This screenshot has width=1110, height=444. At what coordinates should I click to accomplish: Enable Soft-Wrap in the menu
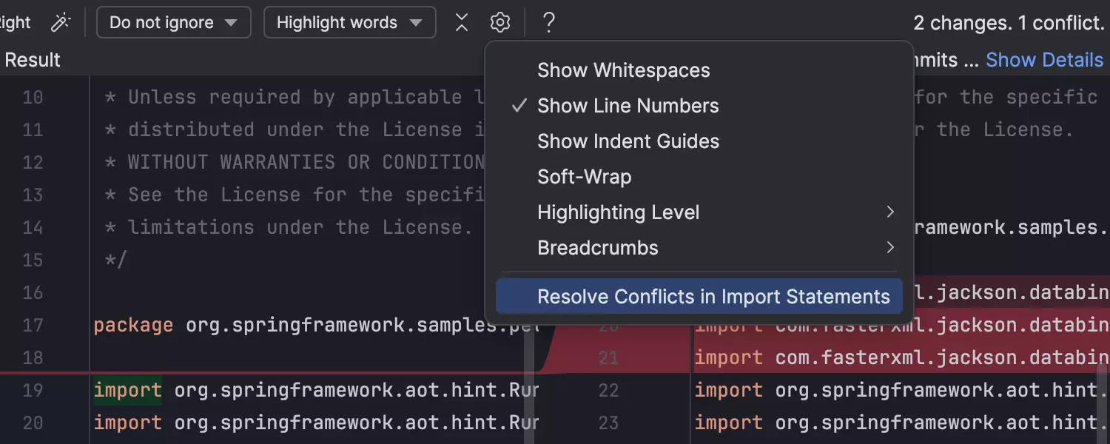584,177
